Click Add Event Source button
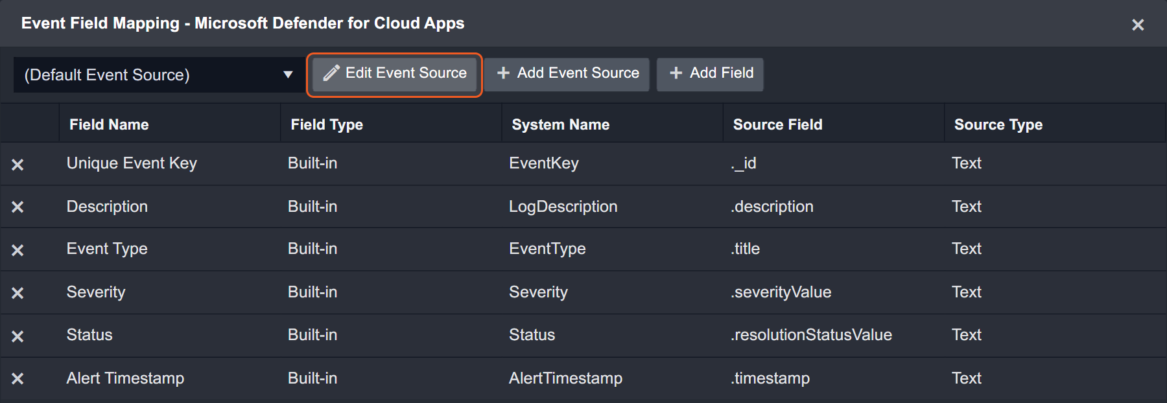Viewport: 1167px width, 403px height. click(x=567, y=74)
